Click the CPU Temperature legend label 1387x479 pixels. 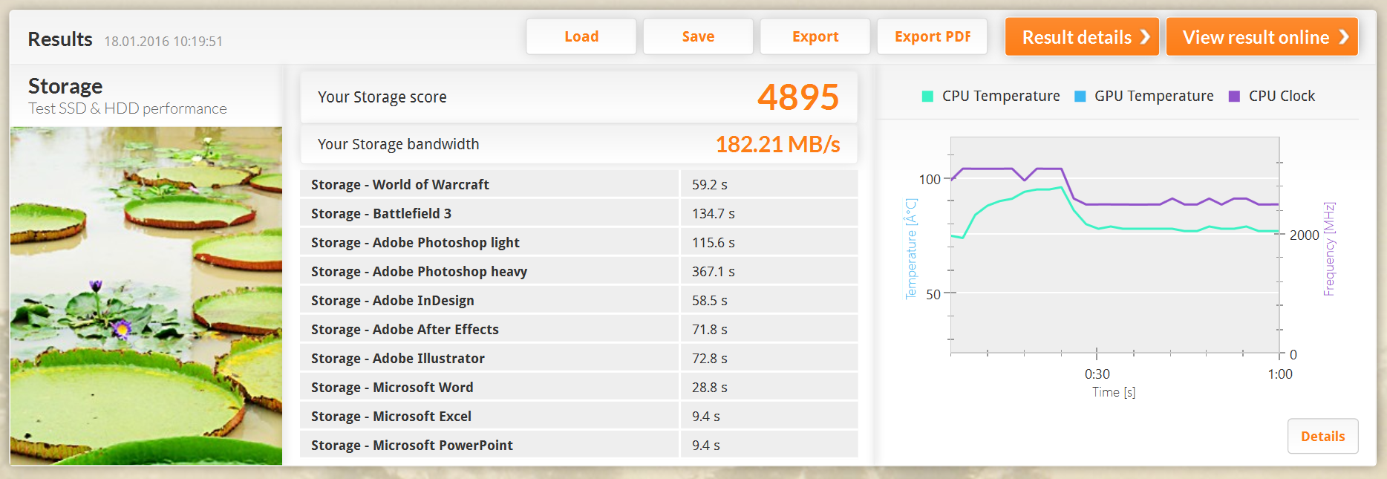1001,96
